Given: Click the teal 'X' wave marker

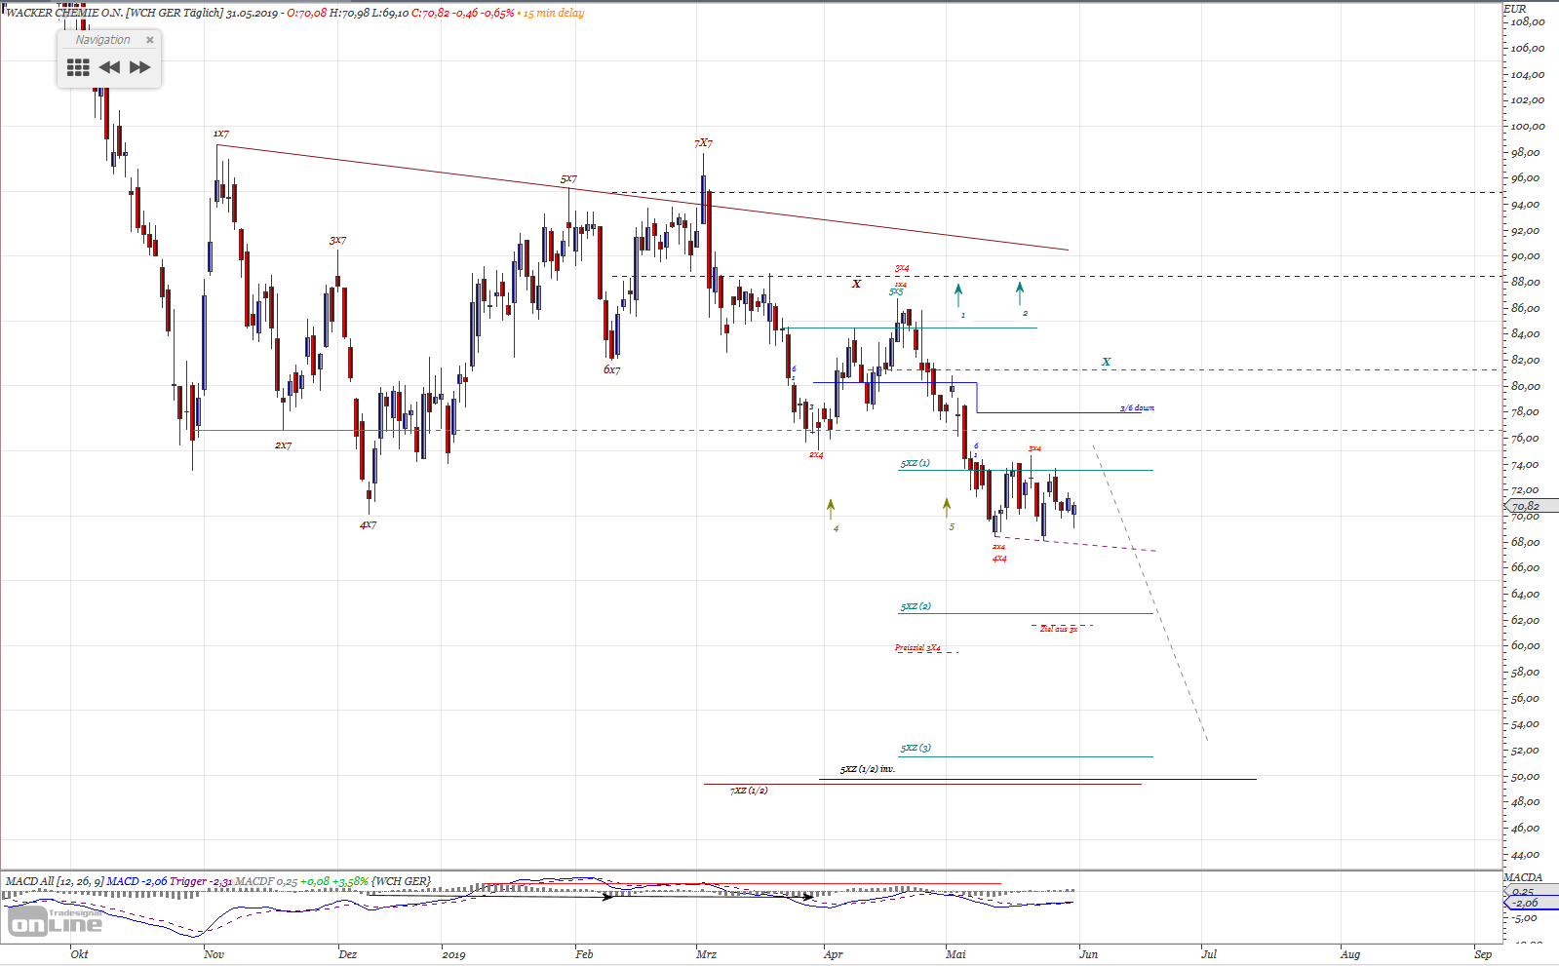Looking at the screenshot, I should [x=1106, y=362].
